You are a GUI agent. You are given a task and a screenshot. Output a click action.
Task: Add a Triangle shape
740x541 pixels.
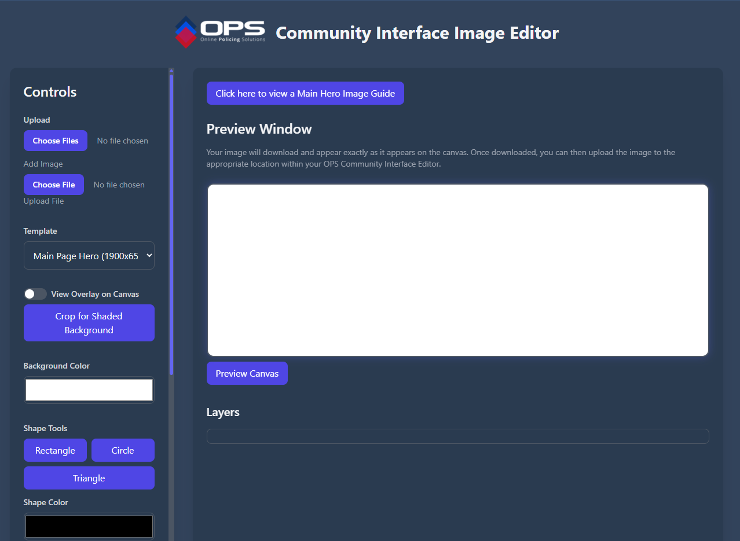[x=89, y=478]
